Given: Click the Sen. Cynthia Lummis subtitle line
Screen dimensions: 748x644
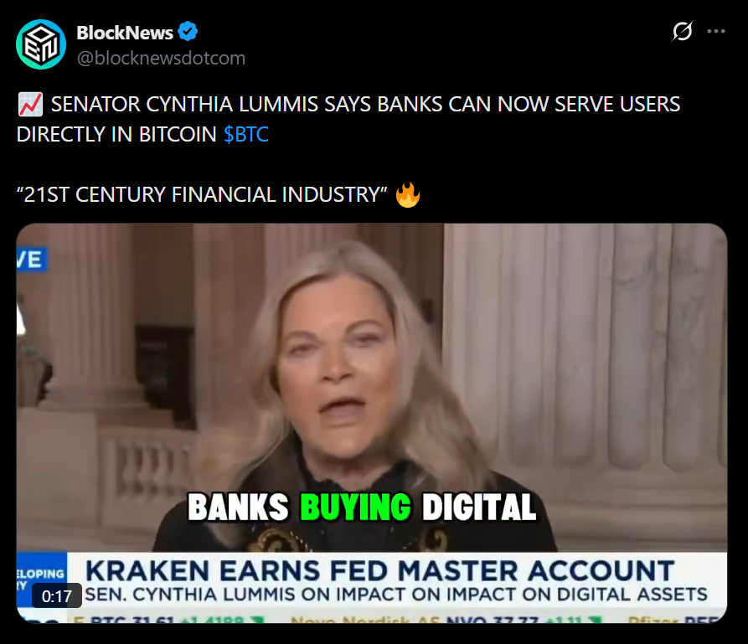Looking at the screenshot, I should [396, 595].
